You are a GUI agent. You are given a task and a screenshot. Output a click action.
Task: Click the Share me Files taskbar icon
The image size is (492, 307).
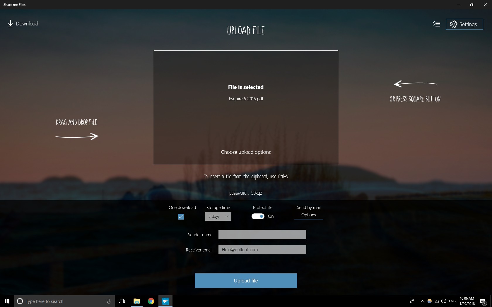click(x=165, y=301)
